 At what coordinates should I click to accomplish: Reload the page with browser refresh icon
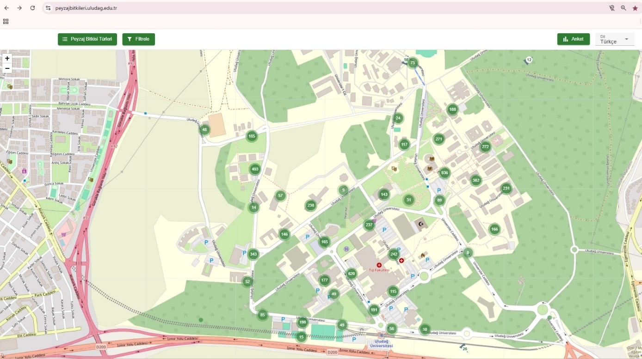(32, 8)
